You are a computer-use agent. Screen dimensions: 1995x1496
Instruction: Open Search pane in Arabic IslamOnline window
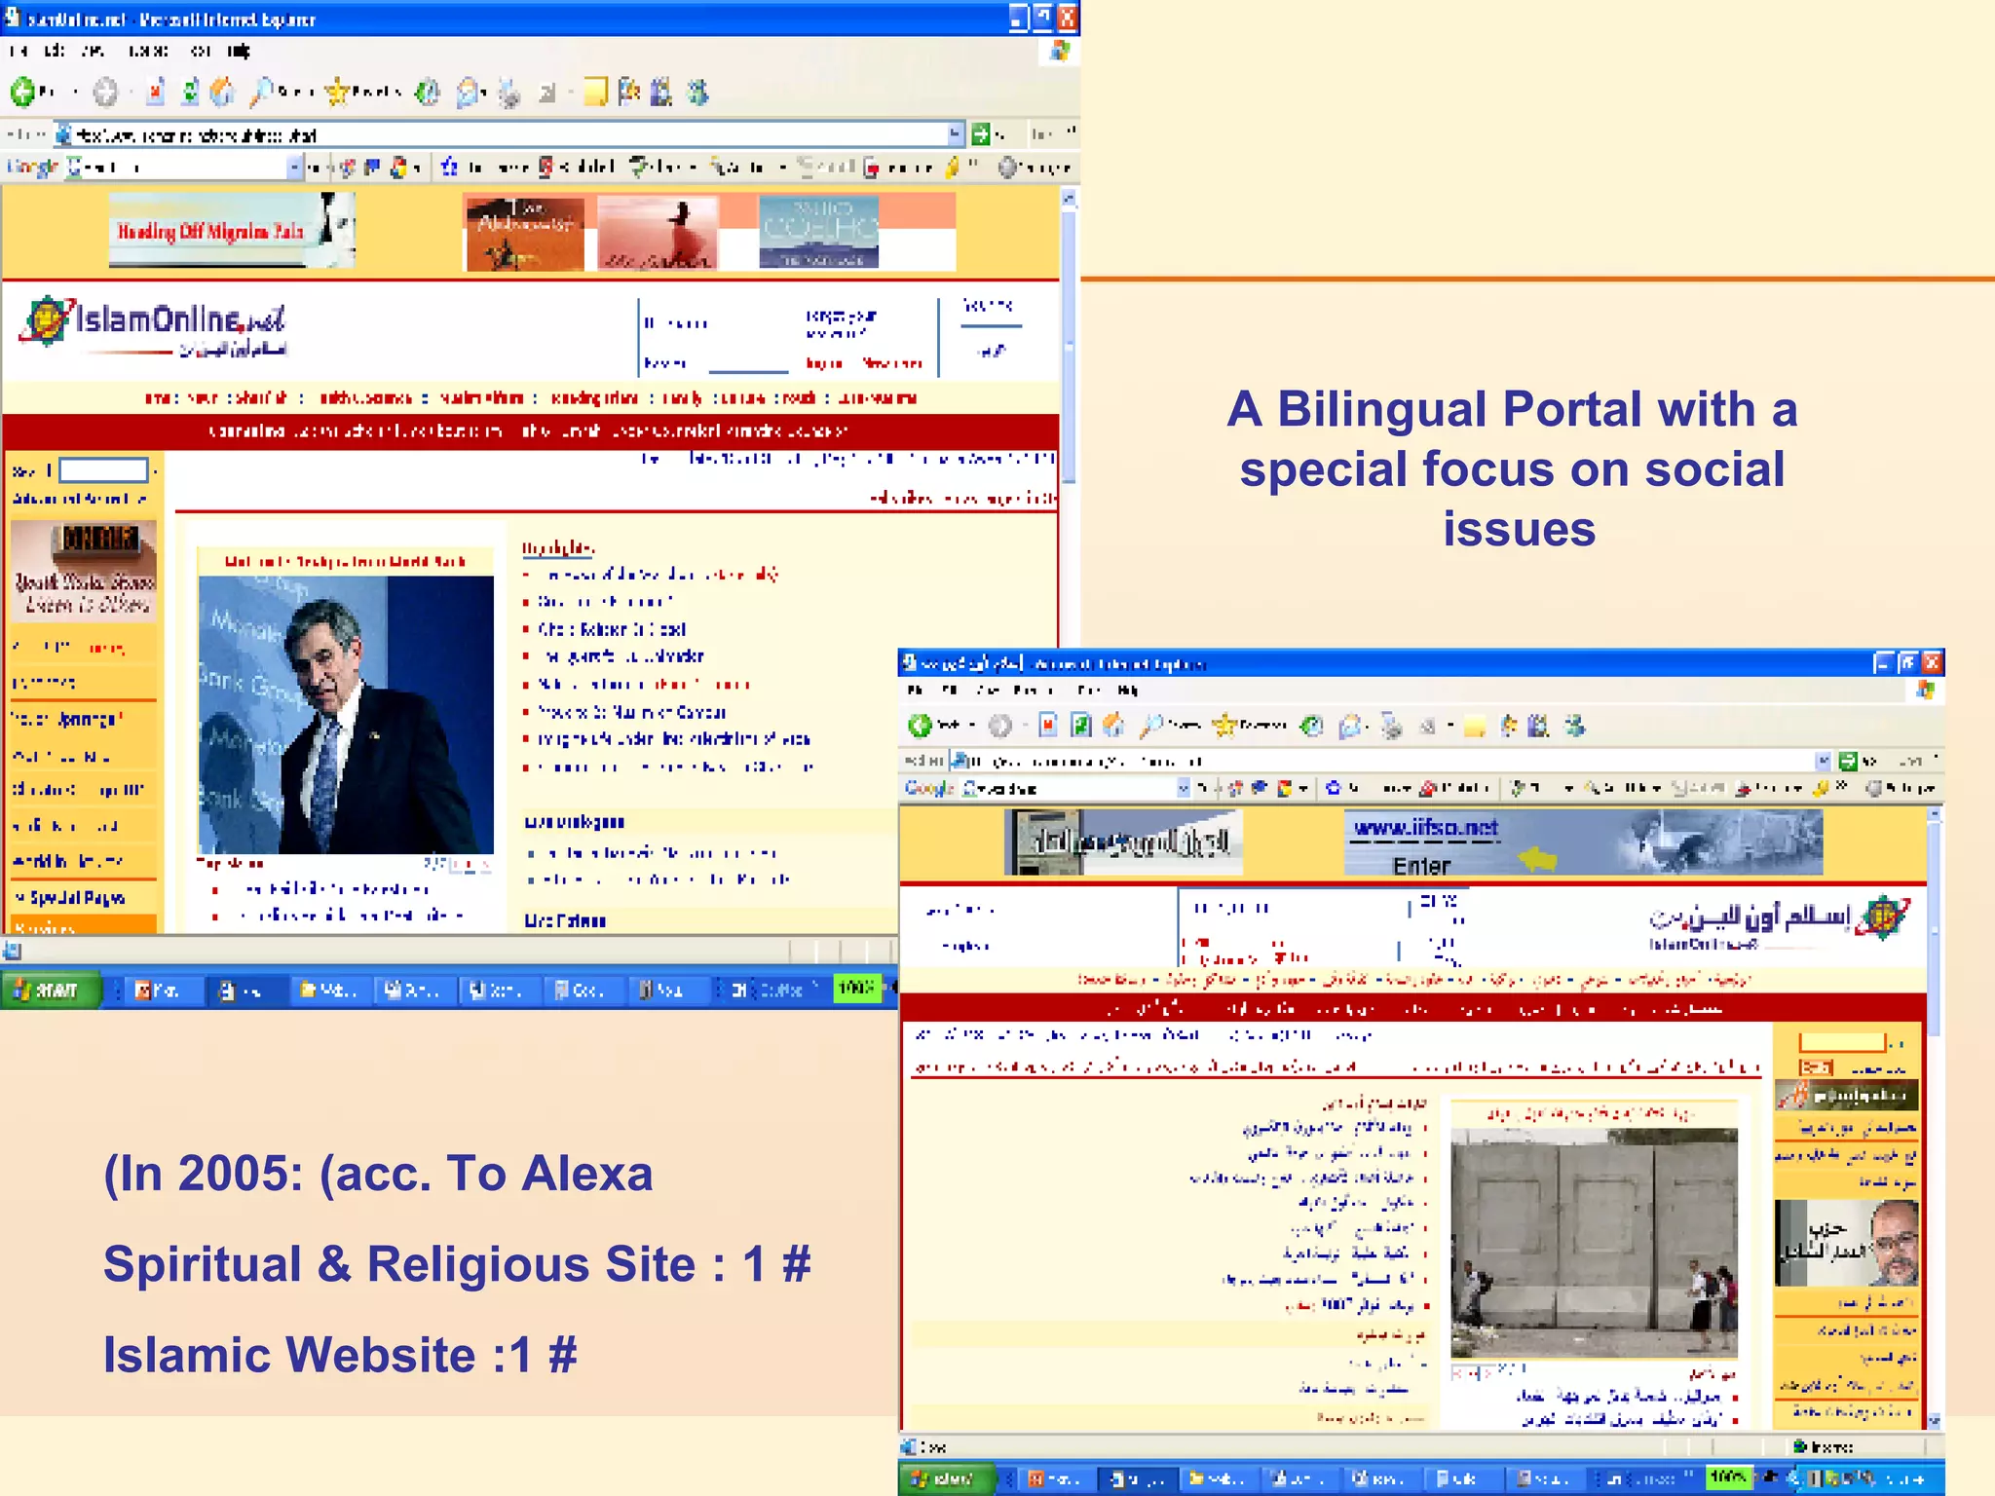(1169, 726)
